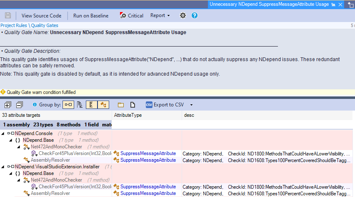Select the Unnecessary NDepend SuppressMessageAttribute Usage tab
Image resolution: width=355 pixels, height=197 pixels.
269,4
